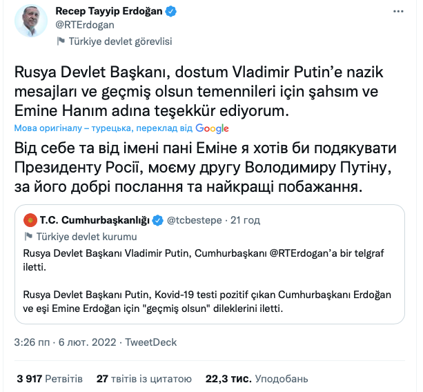The image size is (423, 392).
Task: Click the verified badge next to T.C. Cumhurbaşkanlığı
Action: tap(157, 221)
